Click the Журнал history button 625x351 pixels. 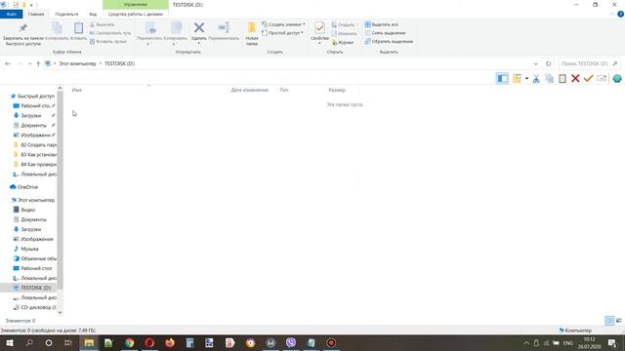(x=343, y=42)
